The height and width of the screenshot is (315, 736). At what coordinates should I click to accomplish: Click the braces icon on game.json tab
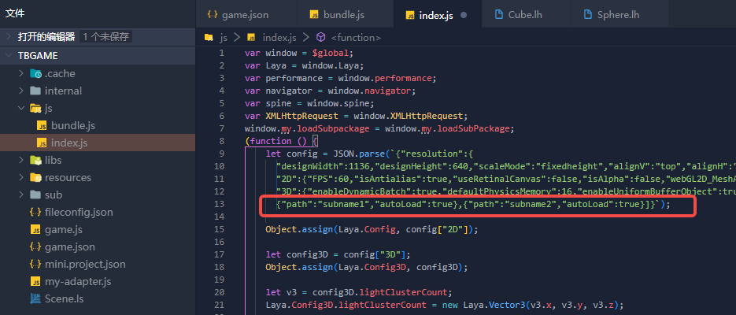tap(212, 14)
